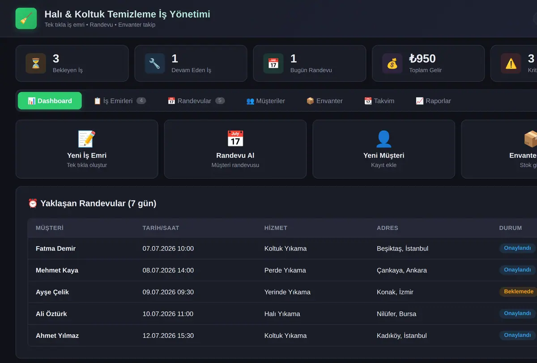Screen dimensions: 537x363
Task: Click the Randevu Al card title
Action: tap(235, 155)
